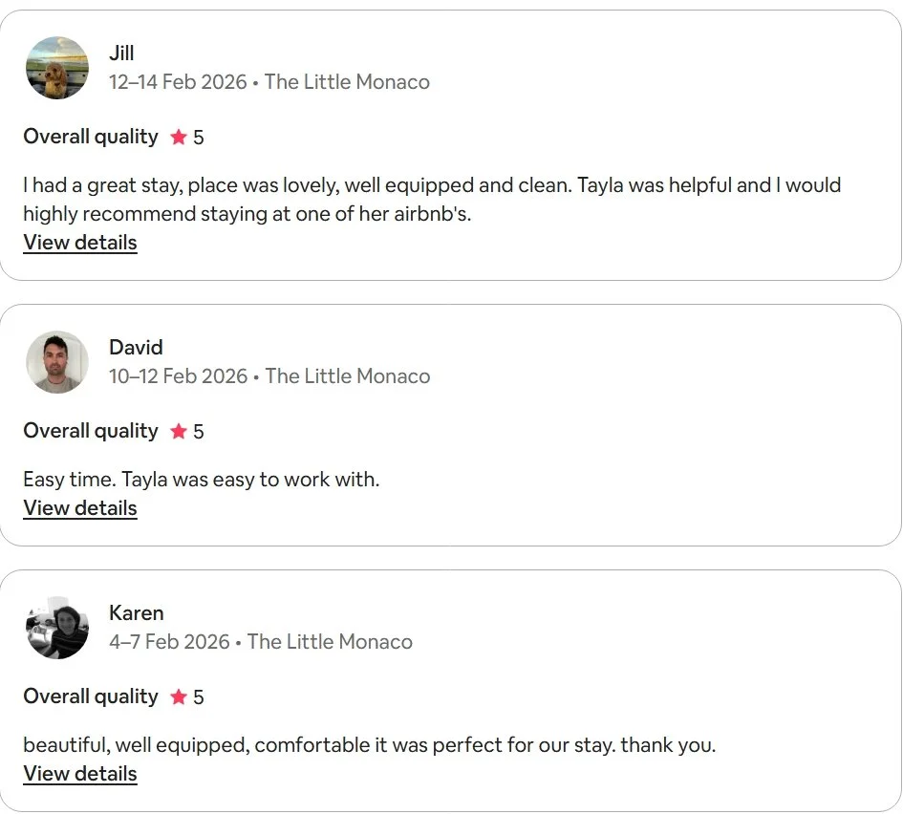Open View details under David's review
Screen dimensions: 903x814
(x=80, y=507)
